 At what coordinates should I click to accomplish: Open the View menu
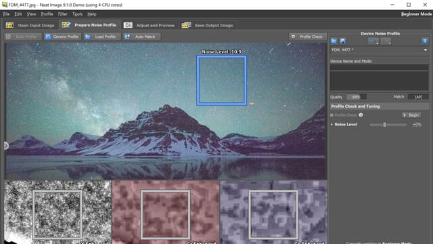31,14
